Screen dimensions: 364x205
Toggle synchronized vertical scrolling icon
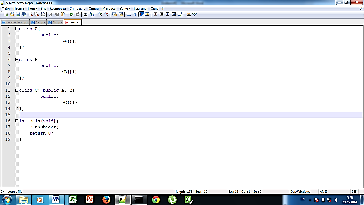[x=114, y=14]
